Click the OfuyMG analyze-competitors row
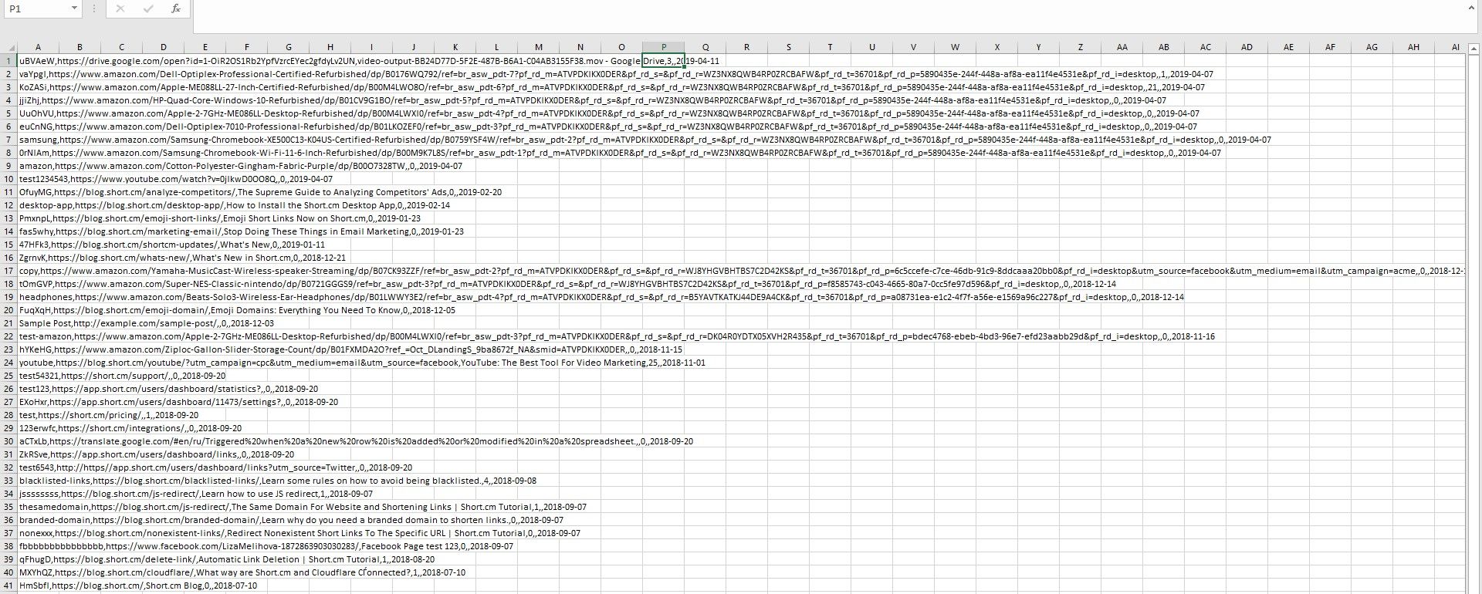The width and height of the screenshot is (1482, 594). 260,192
